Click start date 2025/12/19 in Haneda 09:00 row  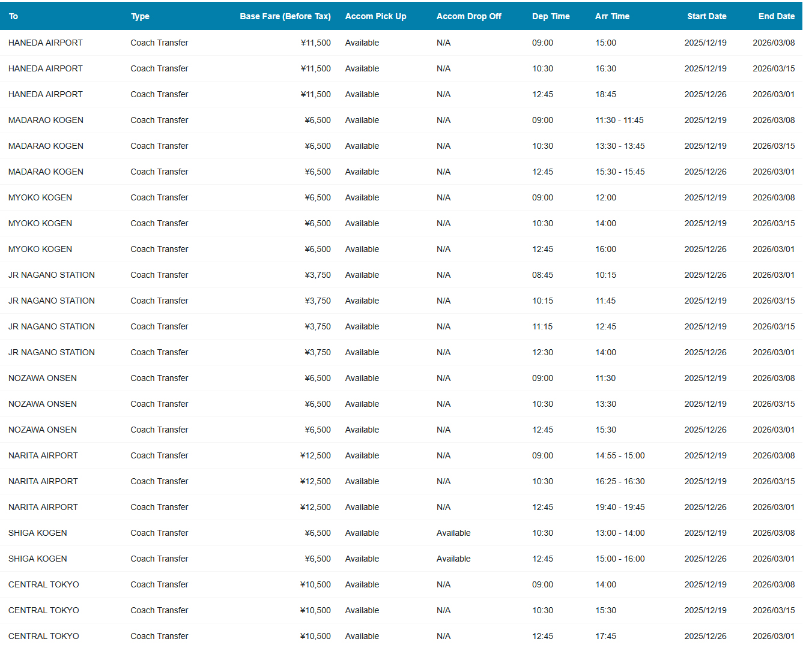[705, 43]
